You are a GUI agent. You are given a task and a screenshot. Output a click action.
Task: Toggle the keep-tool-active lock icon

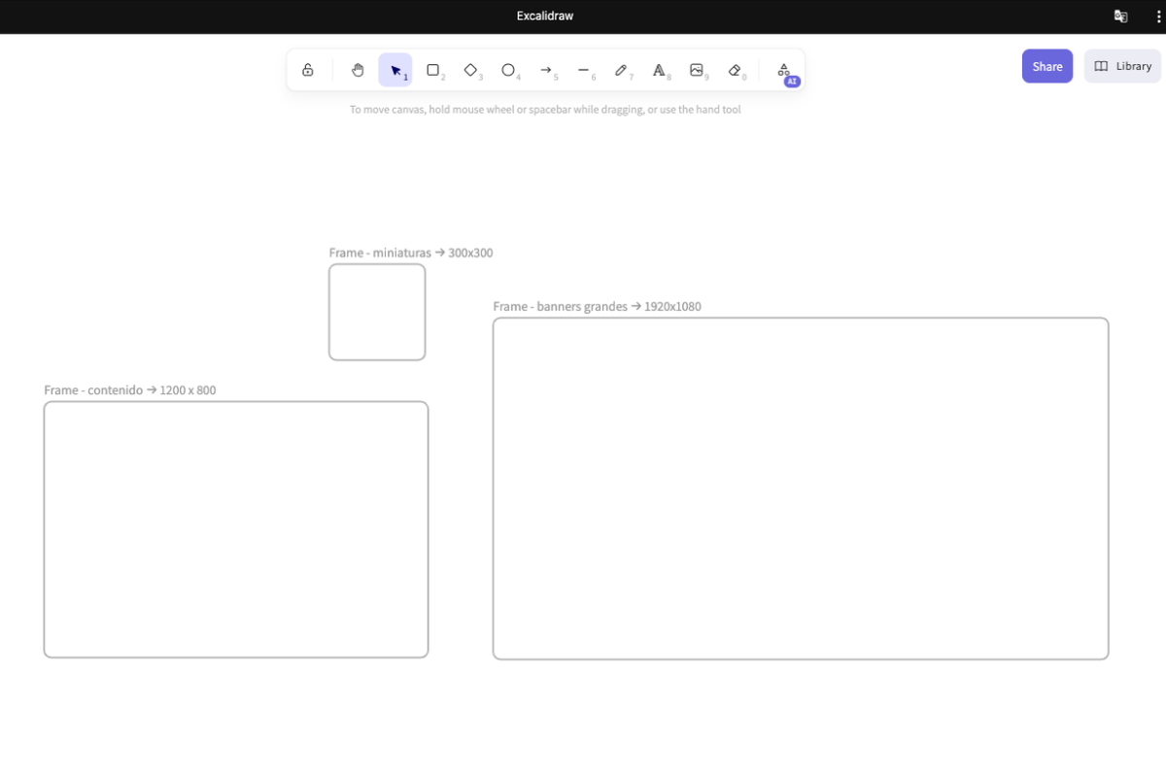[x=307, y=70]
